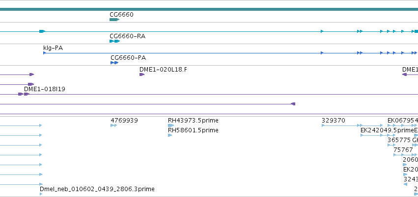Select the DME1-020L18.F feature glyph

142,74
